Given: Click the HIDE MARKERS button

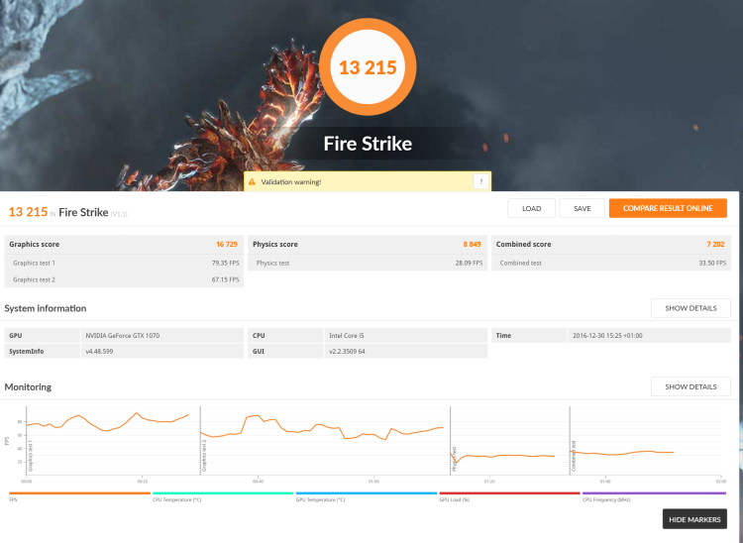Looking at the screenshot, I should 694,519.
